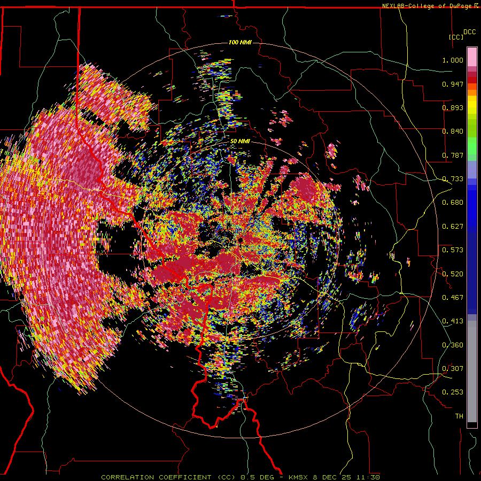
Task: Select the 0.893 scale value
Action: pyautogui.click(x=453, y=107)
